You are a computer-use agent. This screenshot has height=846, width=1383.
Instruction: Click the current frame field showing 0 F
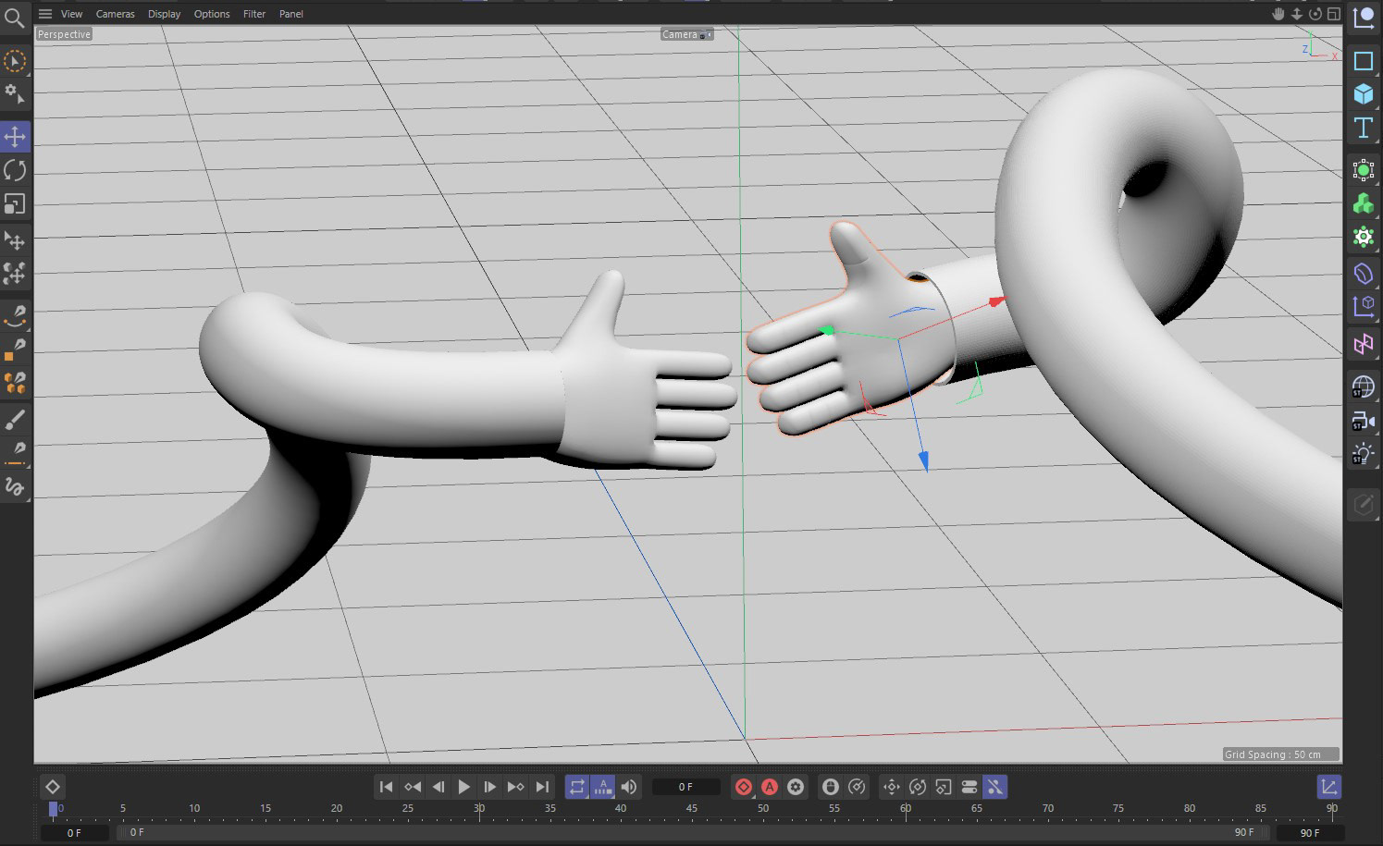[x=685, y=787]
